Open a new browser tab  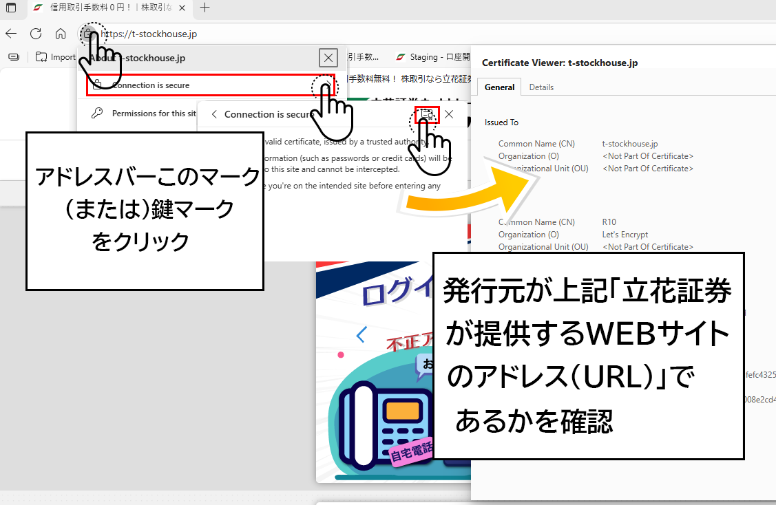205,8
